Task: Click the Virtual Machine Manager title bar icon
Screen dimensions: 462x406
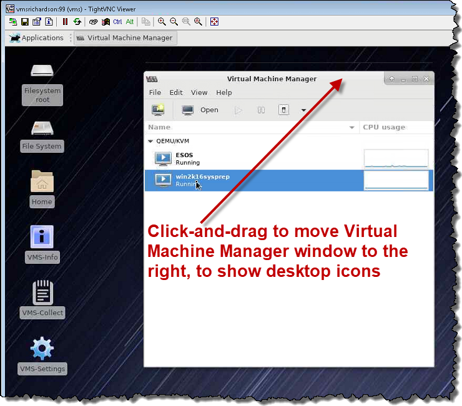Action: [x=152, y=79]
